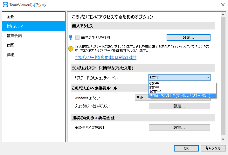Open 承認デバイスを管理 設定... button
This screenshot has height=155, width=228.
(179, 128)
